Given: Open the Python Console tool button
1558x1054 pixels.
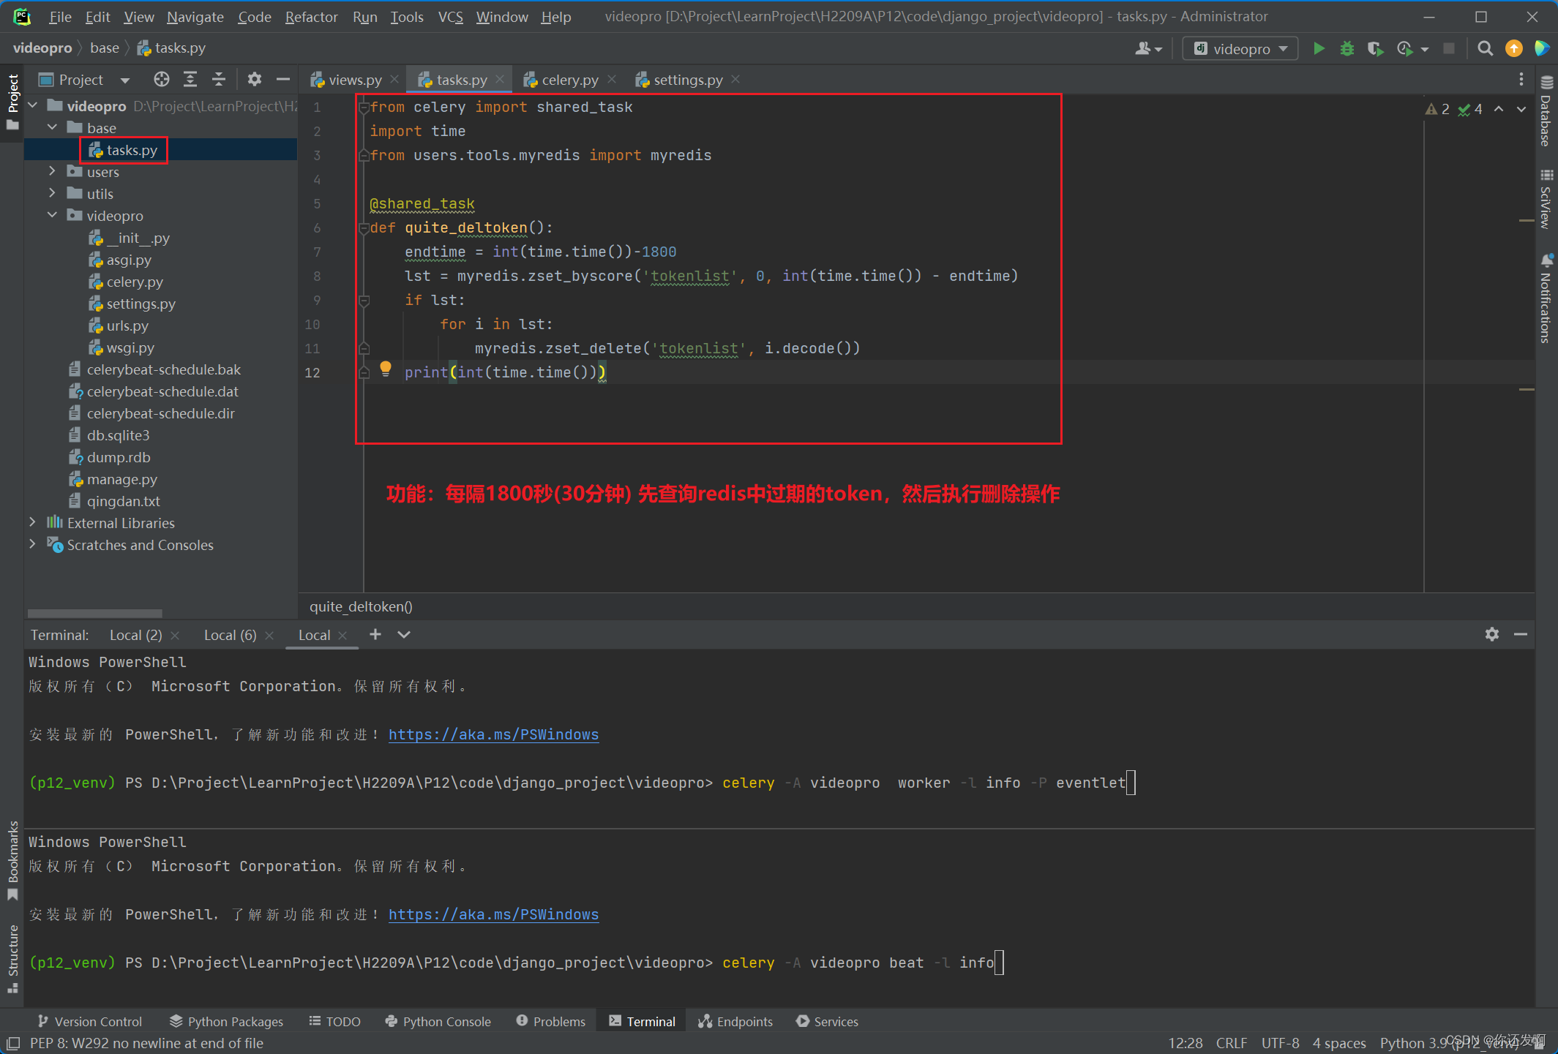Looking at the screenshot, I should [x=438, y=1021].
